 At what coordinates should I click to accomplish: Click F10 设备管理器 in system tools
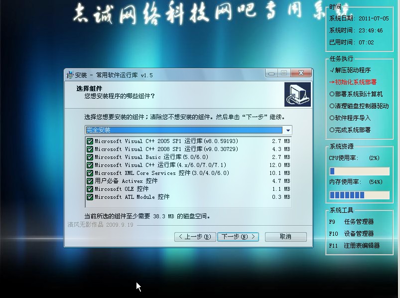click(351, 234)
